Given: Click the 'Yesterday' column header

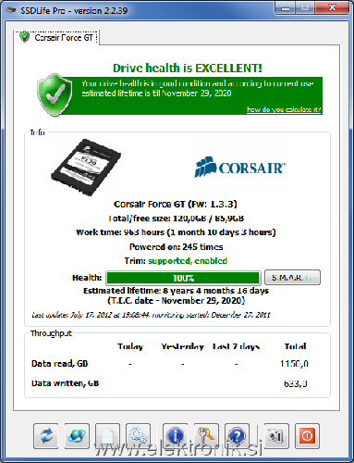Looking at the screenshot, I should pos(183,346).
